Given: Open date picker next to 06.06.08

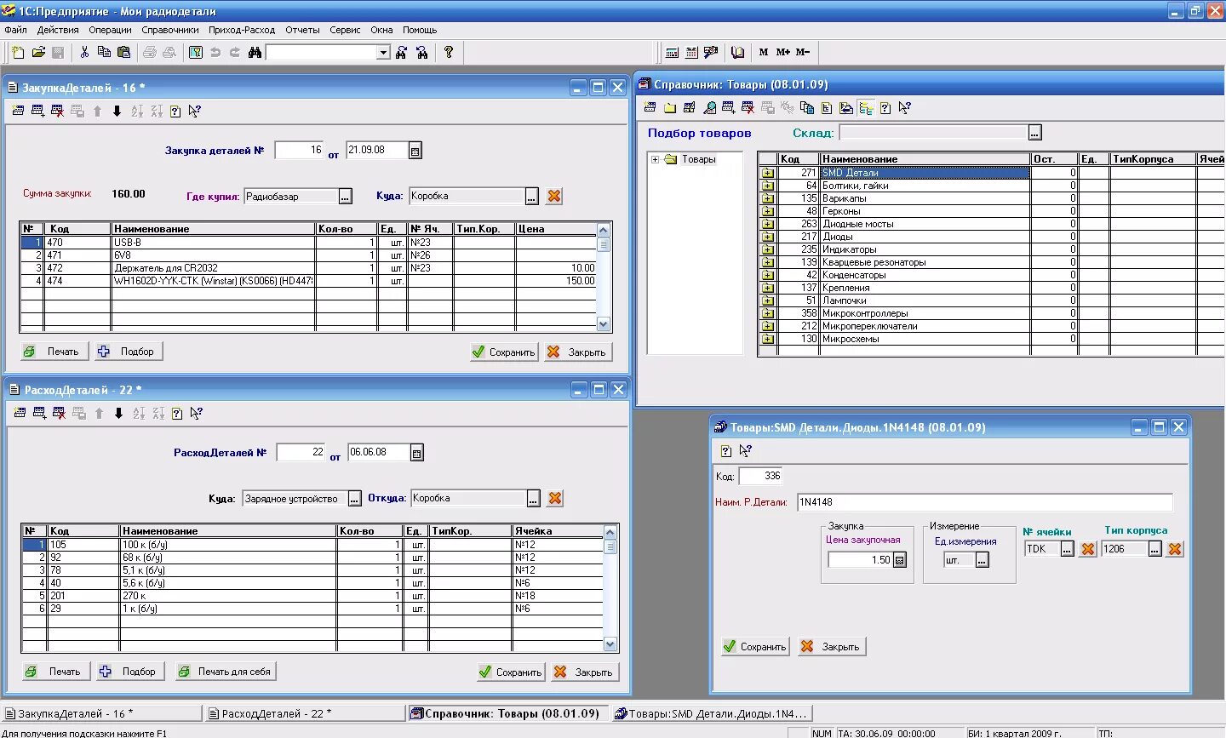Looking at the screenshot, I should pyautogui.click(x=416, y=453).
